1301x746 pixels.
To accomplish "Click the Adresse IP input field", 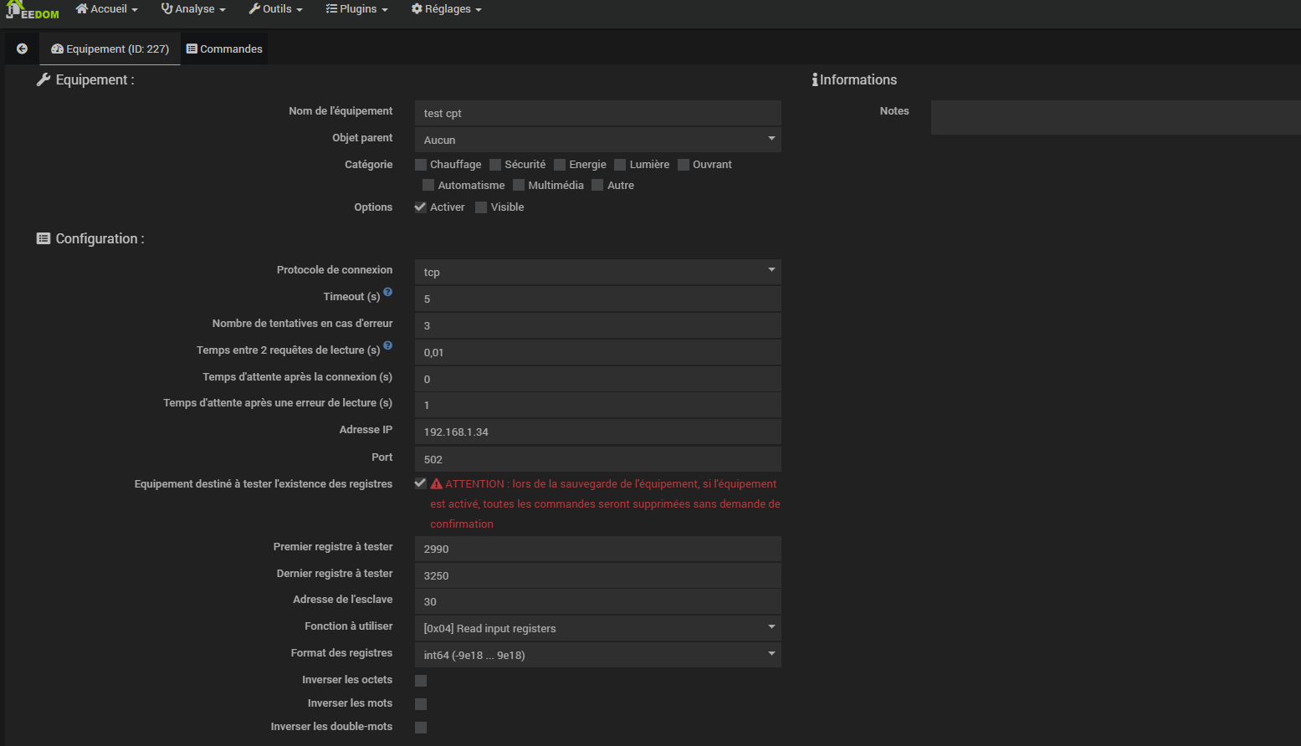I will (597, 432).
